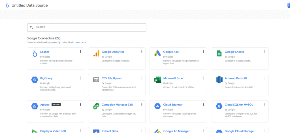Choose the BigQuery connector title
This screenshot has height=133, width=290.
pyautogui.click(x=46, y=78)
